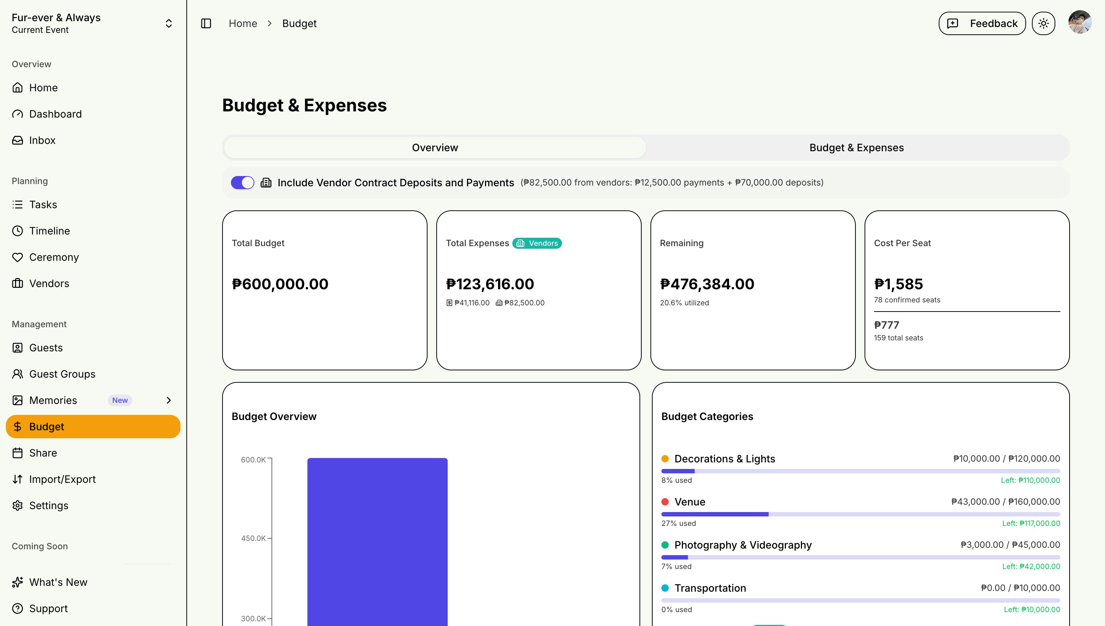Screen dimensions: 1105x626
Task: Click the Import/Export arrows icon
Action: [18, 479]
